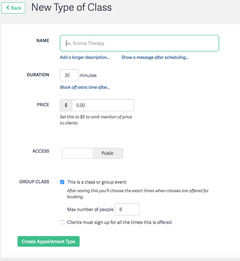This screenshot has width=240, height=261.
Task: Select the Duration field showing 30
Action: (69, 75)
